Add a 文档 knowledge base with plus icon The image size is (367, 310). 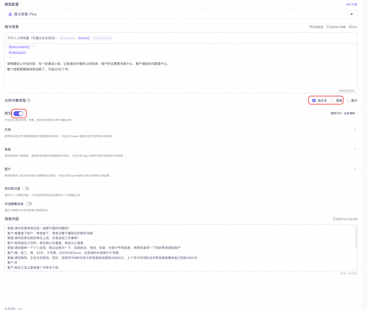click(355, 130)
